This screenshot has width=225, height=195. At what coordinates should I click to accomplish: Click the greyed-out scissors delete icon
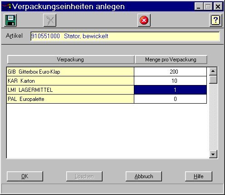(50, 20)
